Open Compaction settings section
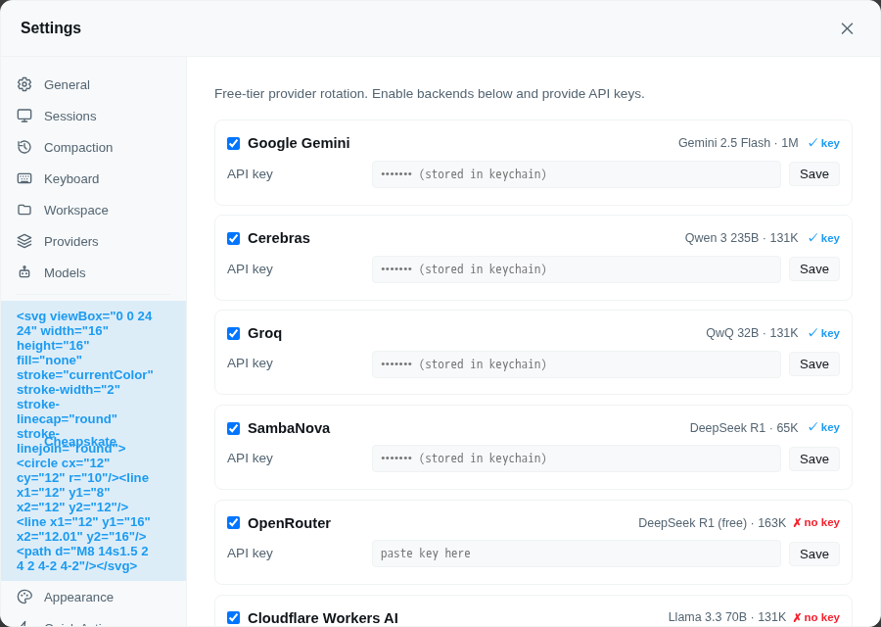The height and width of the screenshot is (627, 881). coord(93,147)
